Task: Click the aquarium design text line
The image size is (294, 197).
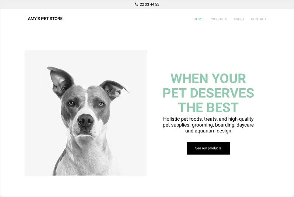Action: 208,131
